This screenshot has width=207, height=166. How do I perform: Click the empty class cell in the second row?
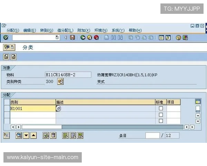[x=33, y=115]
